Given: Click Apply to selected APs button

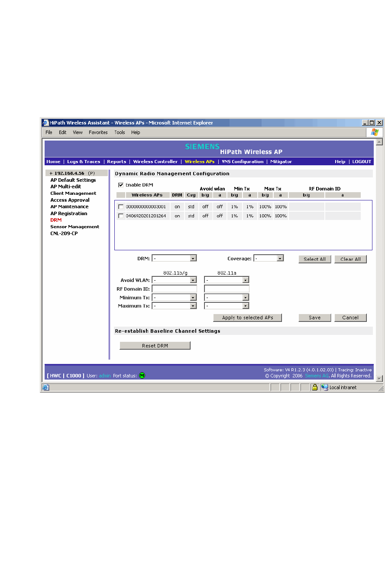Looking at the screenshot, I should coord(247,318).
